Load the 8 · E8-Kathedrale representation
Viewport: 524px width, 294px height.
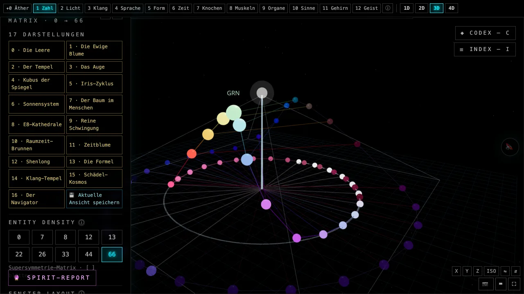click(x=36, y=125)
